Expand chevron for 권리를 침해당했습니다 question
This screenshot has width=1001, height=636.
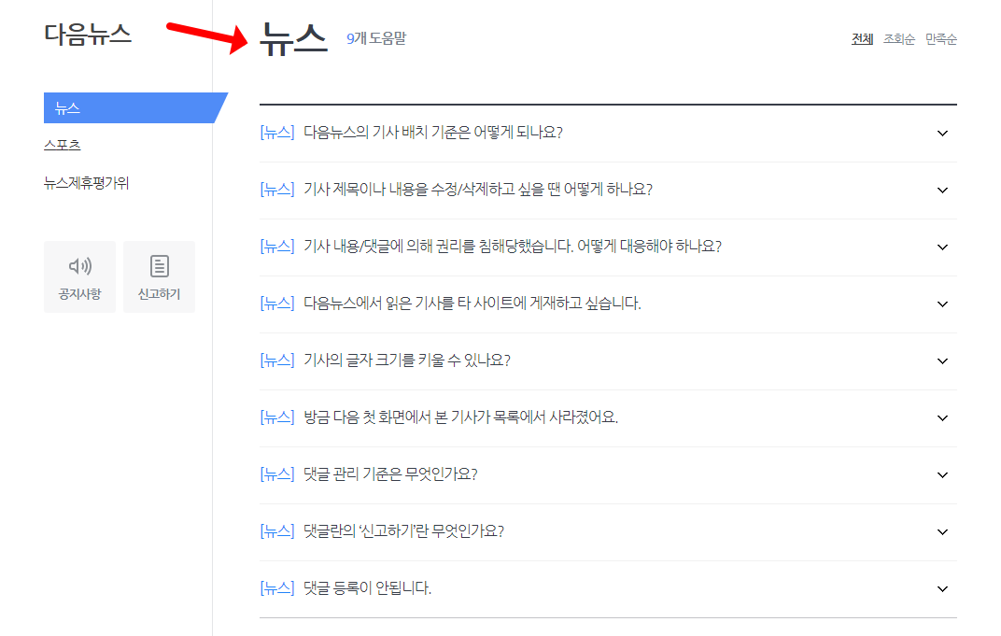click(x=942, y=247)
